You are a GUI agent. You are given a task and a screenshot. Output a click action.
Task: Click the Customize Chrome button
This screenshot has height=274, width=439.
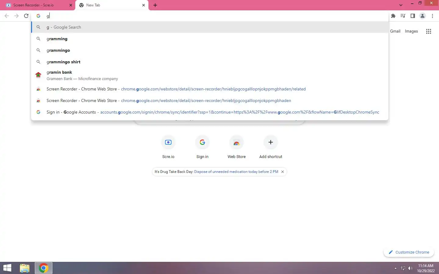(x=409, y=252)
